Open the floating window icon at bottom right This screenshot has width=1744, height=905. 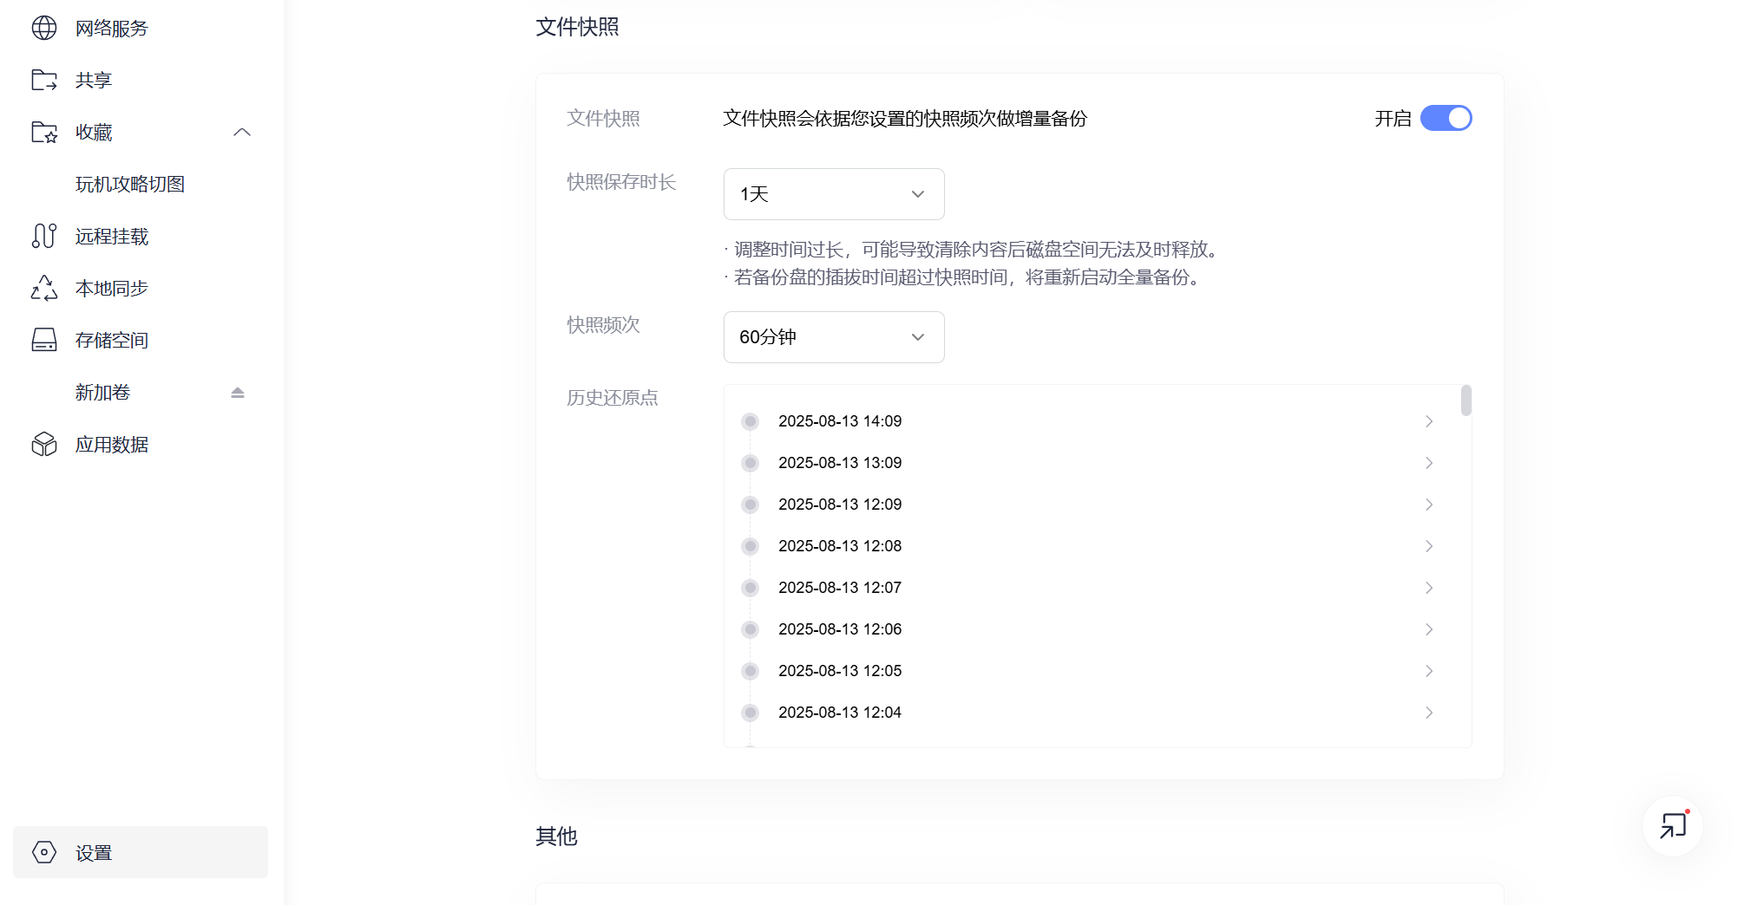click(1673, 826)
